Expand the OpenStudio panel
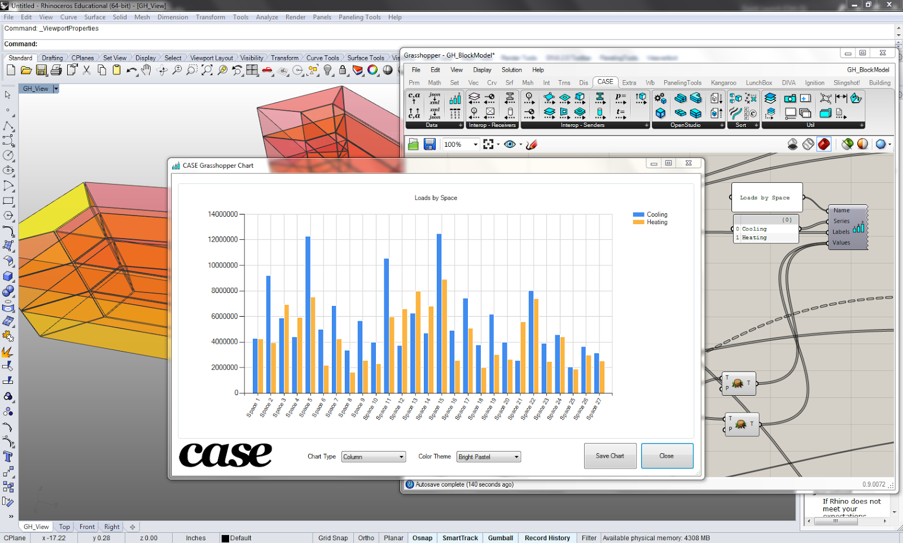The height and width of the screenshot is (543, 903). click(722, 125)
